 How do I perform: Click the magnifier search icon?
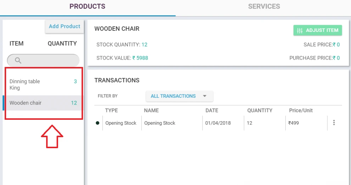[x=18, y=60]
